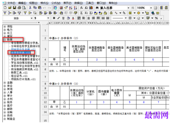Click the sigma sum icon
The width and height of the screenshot is (173, 123).
click(81, 13)
